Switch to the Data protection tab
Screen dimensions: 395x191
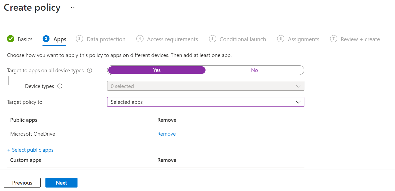coord(106,39)
